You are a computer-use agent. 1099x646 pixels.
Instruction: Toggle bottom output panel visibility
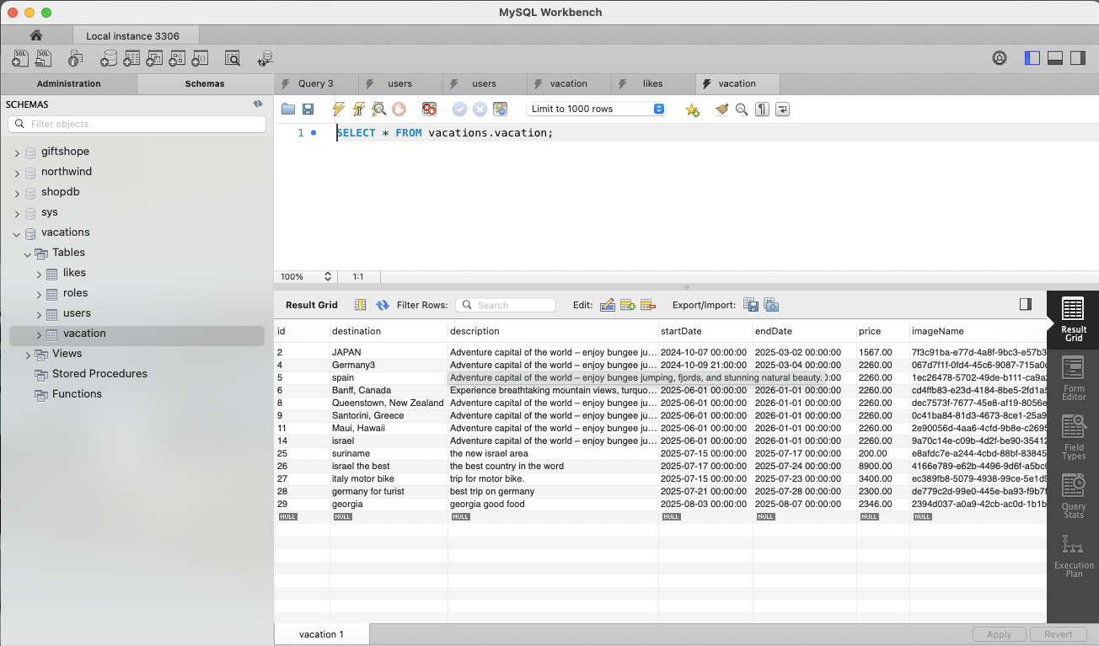coord(1055,58)
